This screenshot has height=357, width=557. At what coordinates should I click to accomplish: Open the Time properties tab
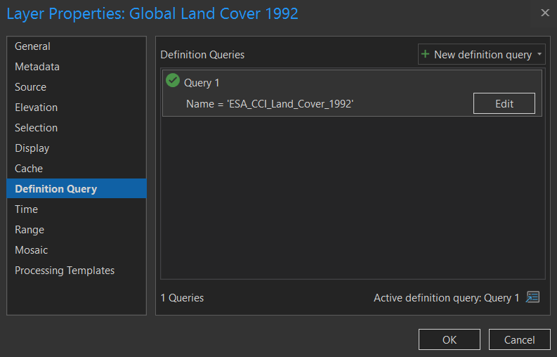point(26,209)
